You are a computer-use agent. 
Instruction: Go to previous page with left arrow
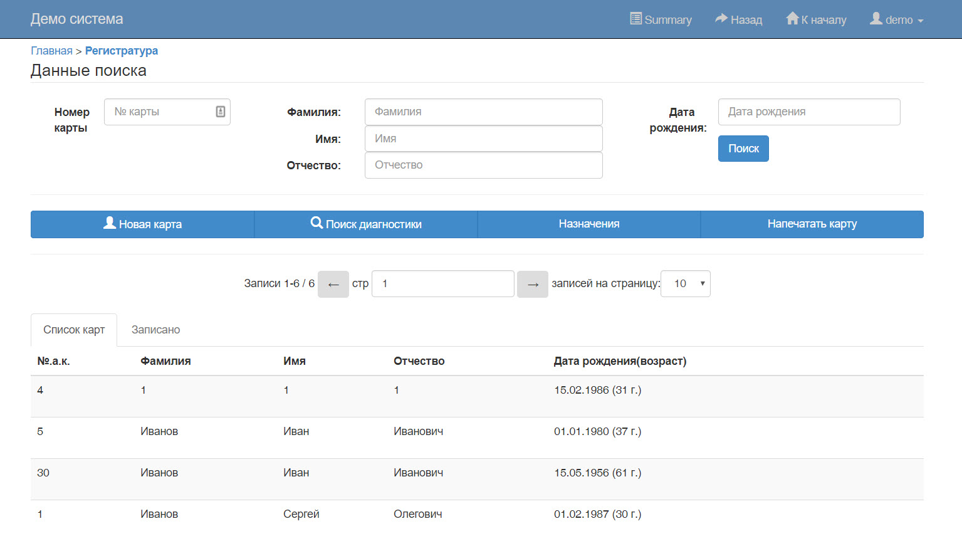click(333, 284)
